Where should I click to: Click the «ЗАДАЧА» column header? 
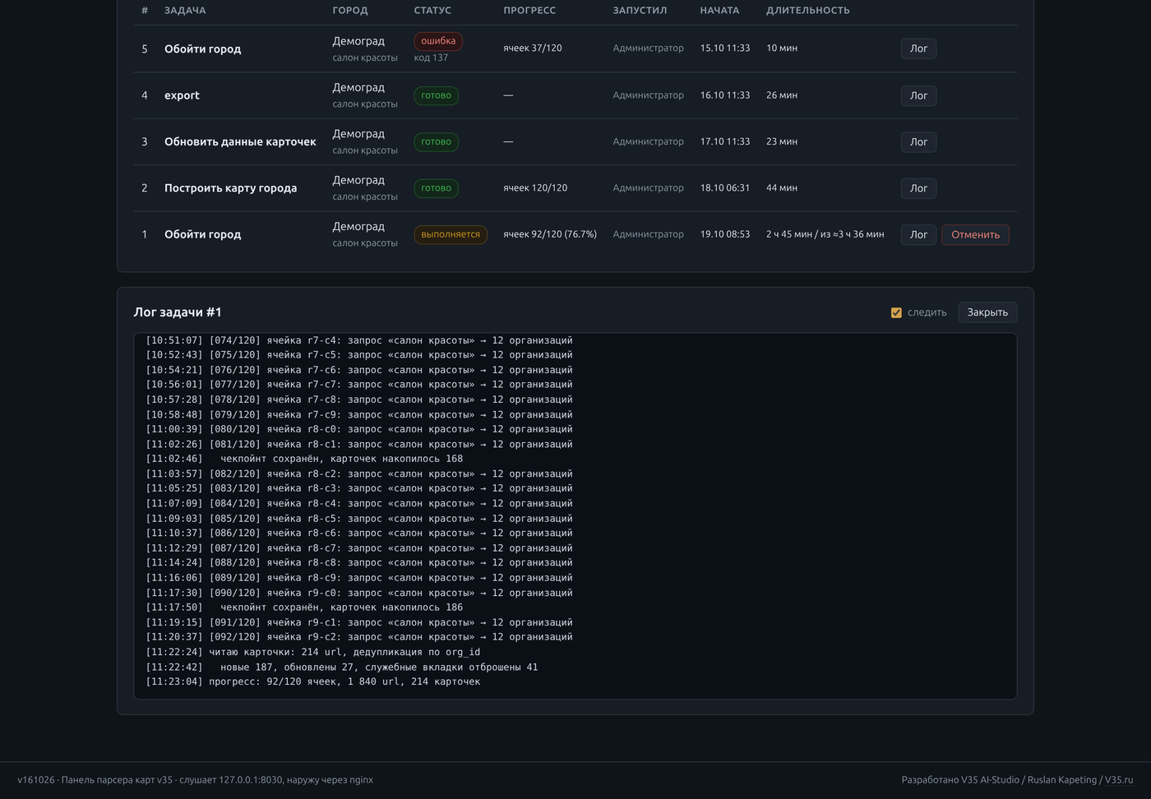(x=185, y=11)
